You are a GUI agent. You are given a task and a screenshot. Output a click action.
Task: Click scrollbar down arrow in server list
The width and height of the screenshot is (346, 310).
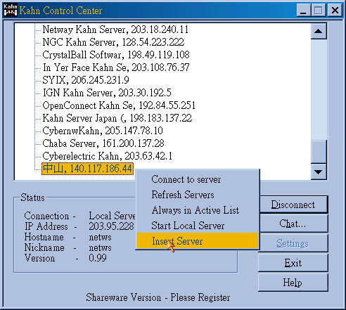pyautogui.click(x=319, y=172)
